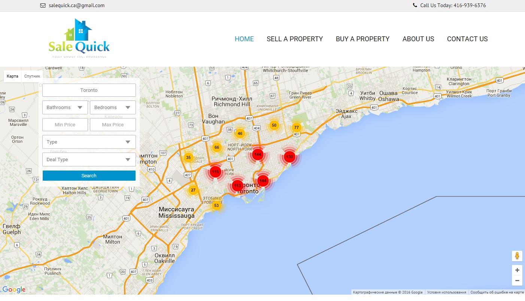Focus the Max Price field

click(113, 125)
